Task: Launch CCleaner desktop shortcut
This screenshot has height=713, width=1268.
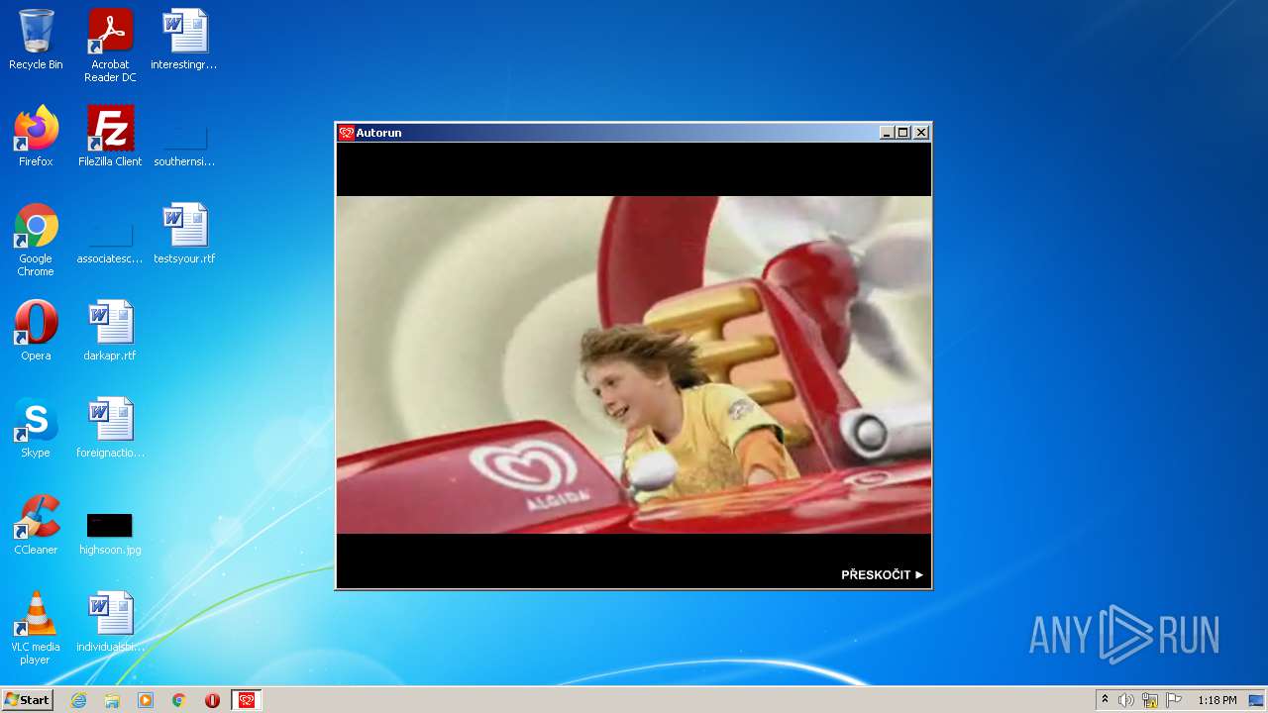Action: point(36,525)
